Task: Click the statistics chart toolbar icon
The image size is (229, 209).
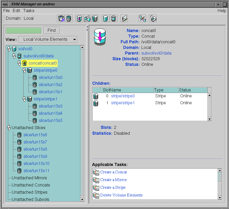Action: pos(124,18)
